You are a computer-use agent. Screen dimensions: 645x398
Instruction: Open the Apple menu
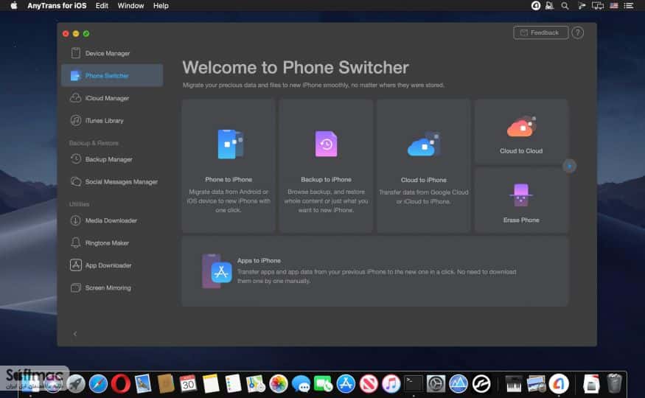[13, 6]
